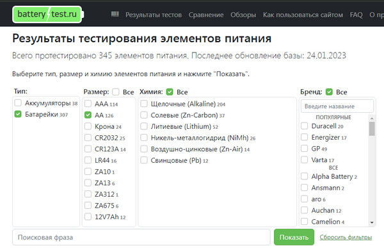Screen dimensions: 384x248
Task: Check the ZA675 size option
Action: point(88,205)
